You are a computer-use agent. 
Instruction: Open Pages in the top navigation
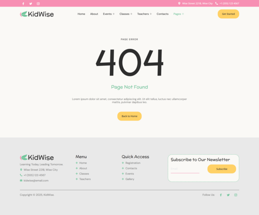tap(177, 14)
